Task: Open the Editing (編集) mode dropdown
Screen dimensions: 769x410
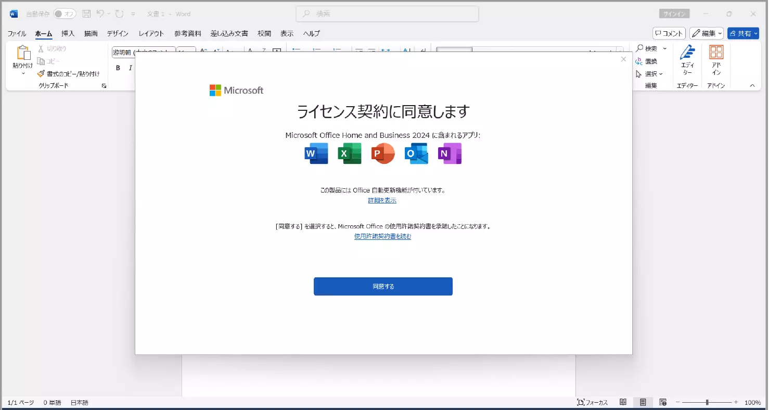Action: point(707,33)
